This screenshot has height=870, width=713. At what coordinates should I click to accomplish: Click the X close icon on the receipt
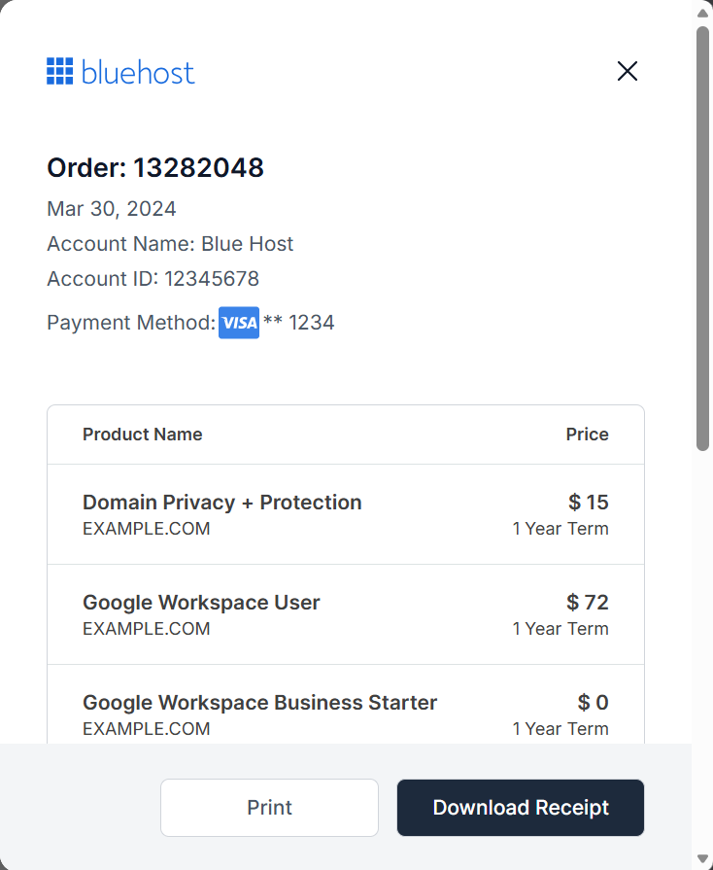click(627, 71)
